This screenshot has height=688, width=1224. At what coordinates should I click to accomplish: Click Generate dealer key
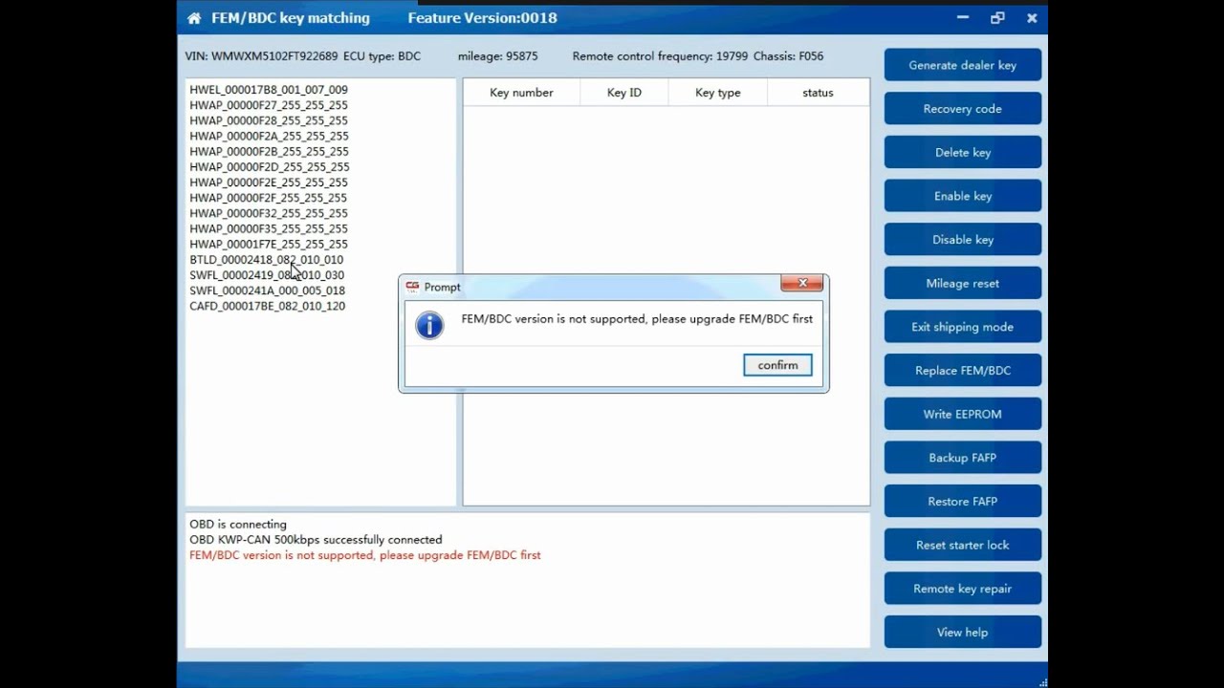(x=962, y=65)
